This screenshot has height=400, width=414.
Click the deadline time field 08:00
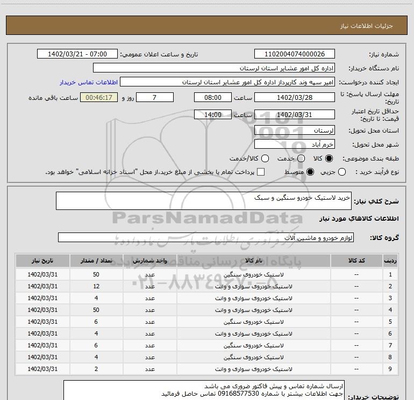tap(213, 97)
